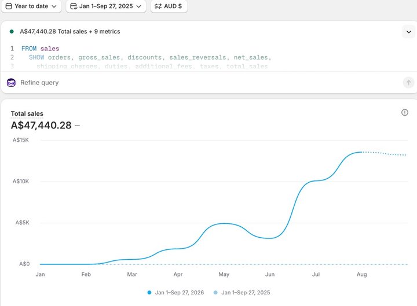Viewport: 417px width, 306px height.
Task: Click the Aug peak point on the sales line
Action: [361, 152]
